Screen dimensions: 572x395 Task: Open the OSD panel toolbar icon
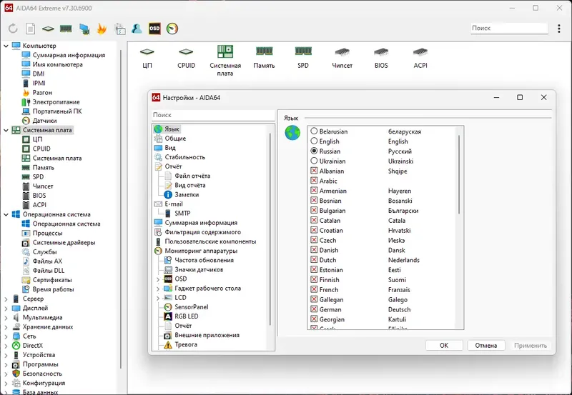pyautogui.click(x=154, y=29)
